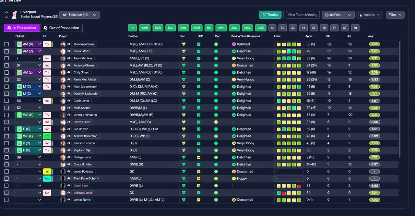Click Virgil van Dijk's condition heart icon

184,150
